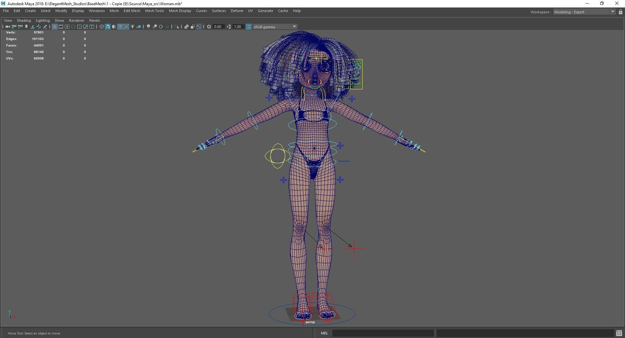The image size is (625, 338).
Task: Click the workspace lock icon
Action: point(620,12)
